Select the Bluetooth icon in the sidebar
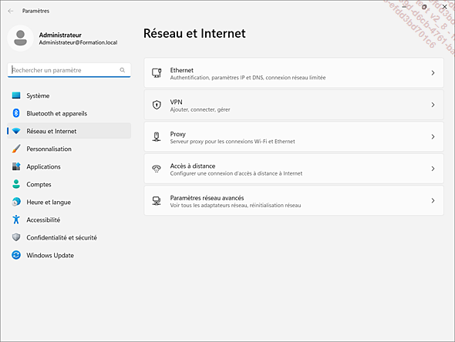The width and height of the screenshot is (455, 342). [x=16, y=113]
